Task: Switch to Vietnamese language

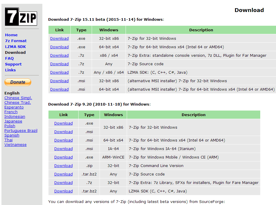Action: pos(15,145)
